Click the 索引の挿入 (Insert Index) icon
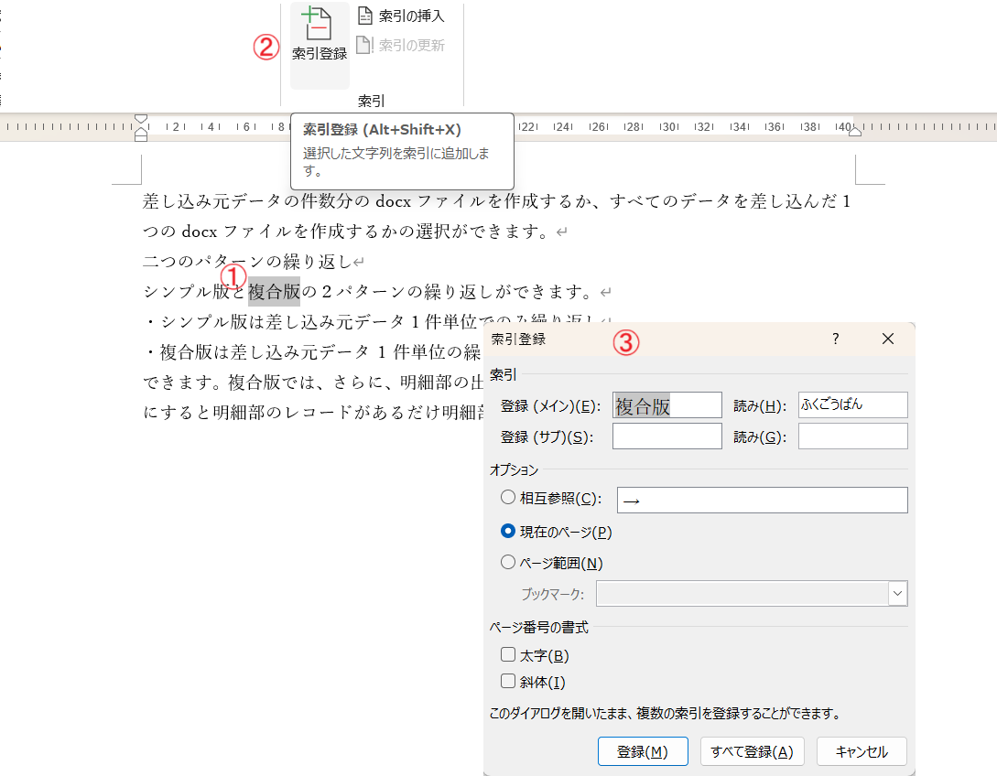 pyautogui.click(x=365, y=16)
